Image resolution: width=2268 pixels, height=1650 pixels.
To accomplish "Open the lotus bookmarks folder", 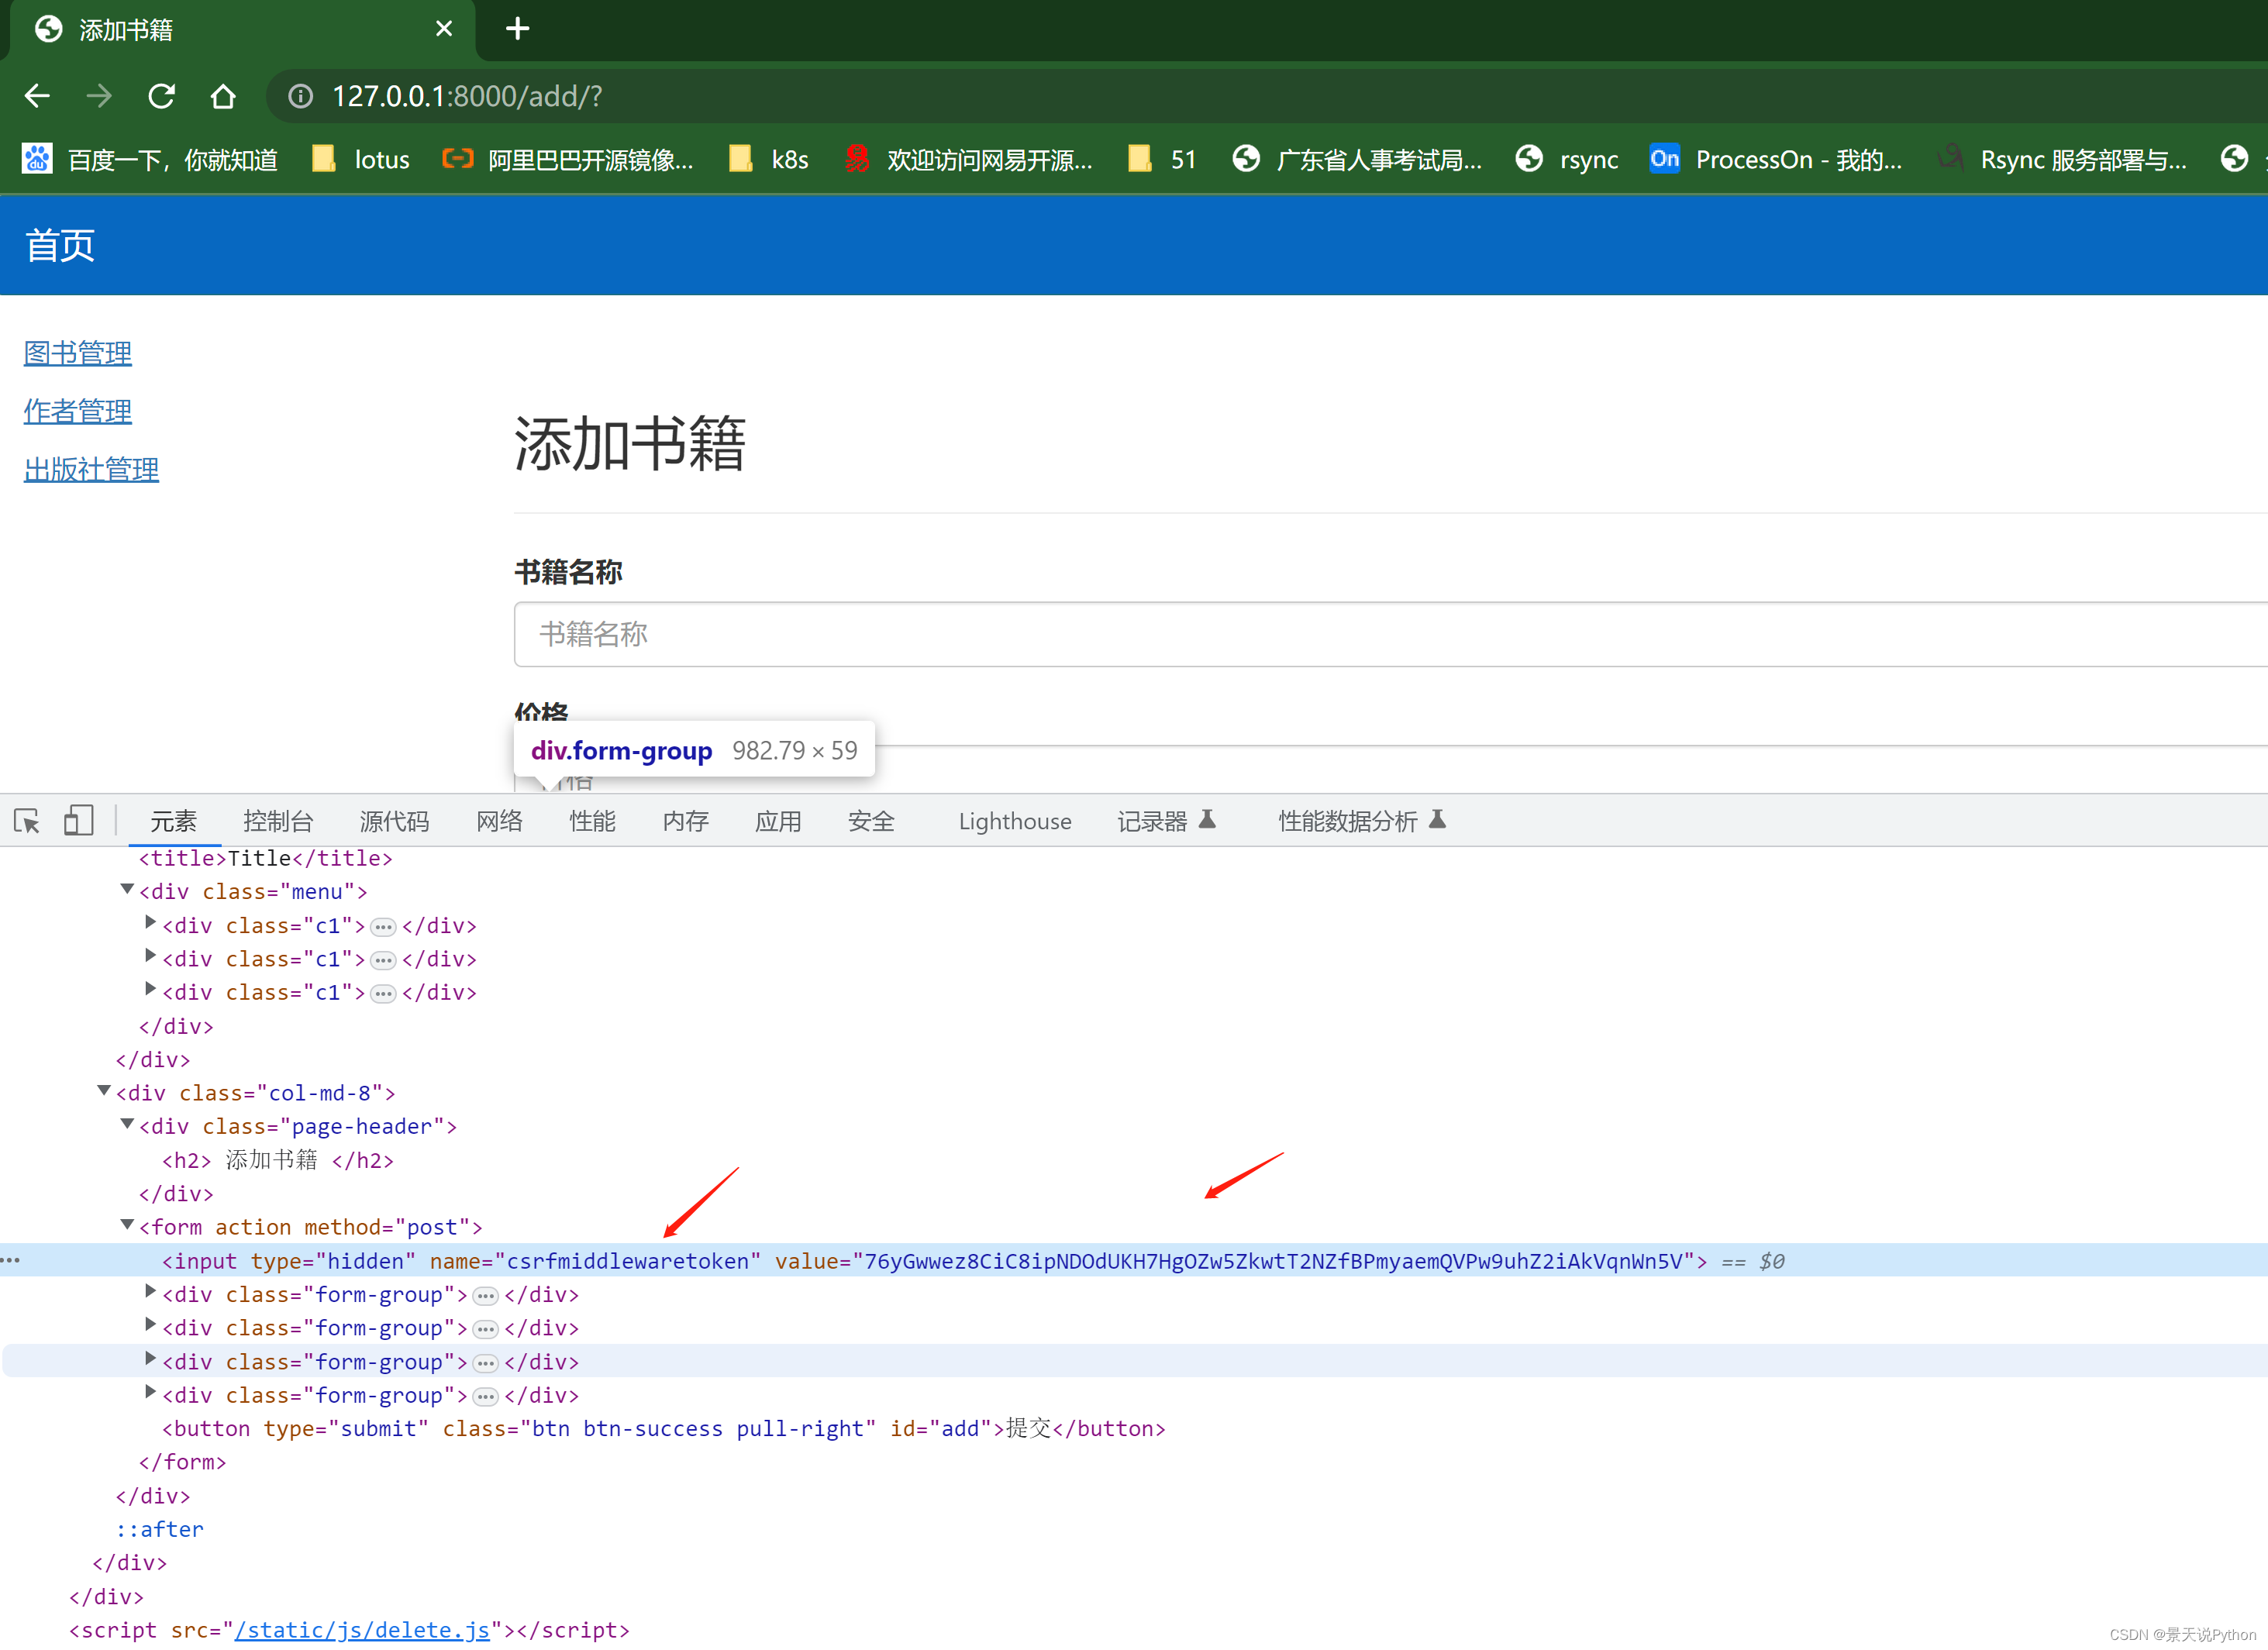I will click(361, 159).
